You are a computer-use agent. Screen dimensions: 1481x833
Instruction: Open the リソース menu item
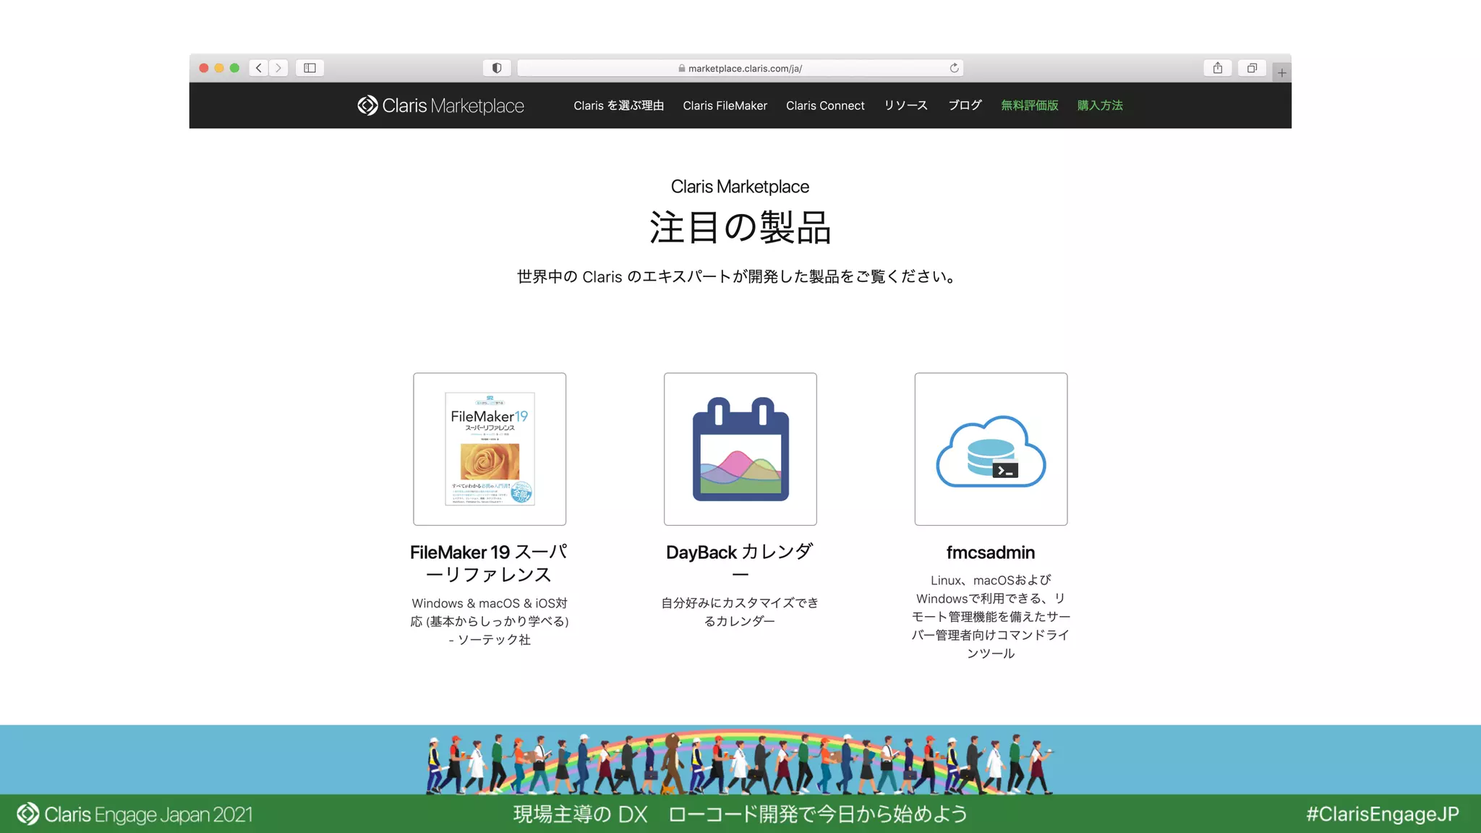[x=905, y=106]
